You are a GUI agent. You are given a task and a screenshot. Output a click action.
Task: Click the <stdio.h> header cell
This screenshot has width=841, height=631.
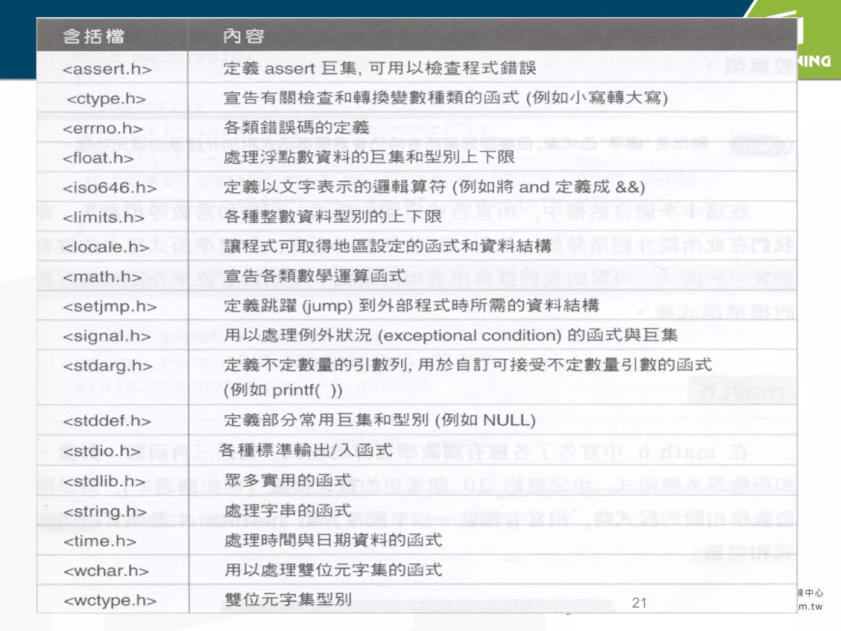[102, 451]
